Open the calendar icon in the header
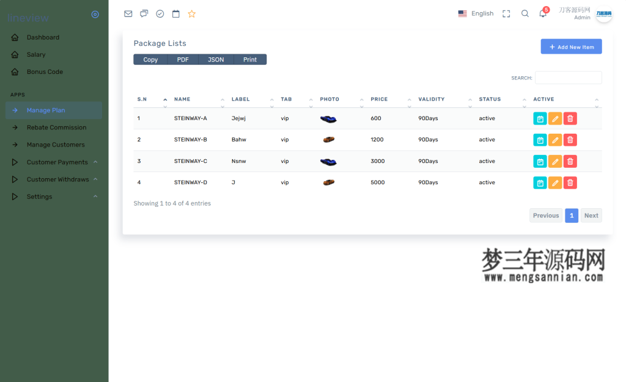Screen dimensions: 626x382 click(175, 13)
